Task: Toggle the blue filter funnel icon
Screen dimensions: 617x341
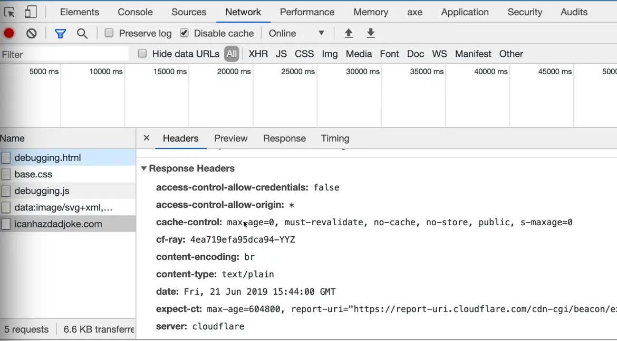Action: click(60, 34)
